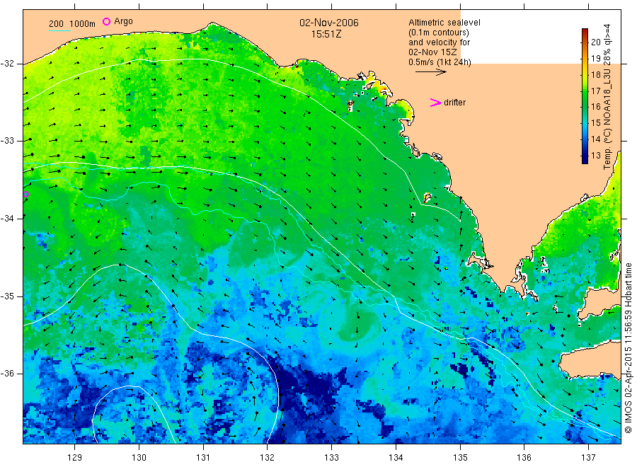The width and height of the screenshot is (637, 467).
Task: Click the '200 1000m' depth legend text
Action: tap(72, 24)
